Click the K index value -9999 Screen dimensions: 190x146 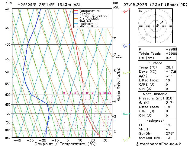pos(172,49)
